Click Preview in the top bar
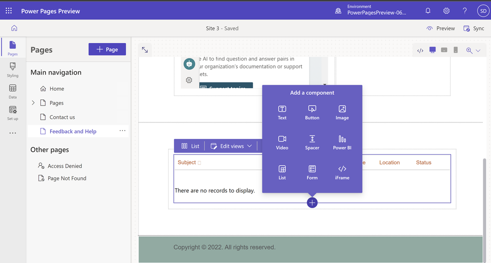 point(440,28)
